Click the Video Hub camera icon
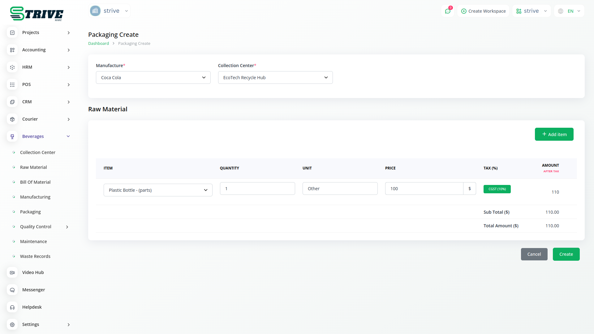 12,272
